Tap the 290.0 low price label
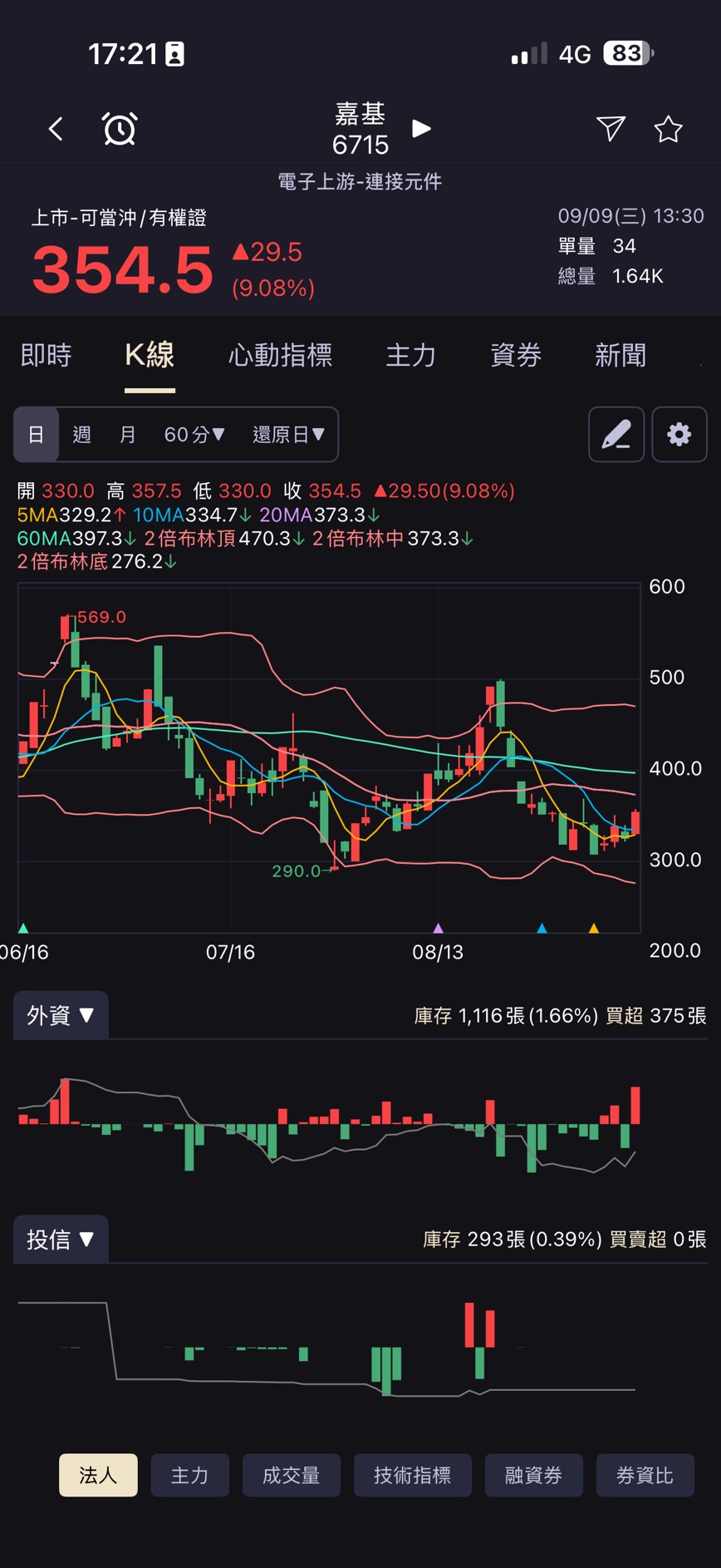This screenshot has height=1568, width=721. click(296, 870)
